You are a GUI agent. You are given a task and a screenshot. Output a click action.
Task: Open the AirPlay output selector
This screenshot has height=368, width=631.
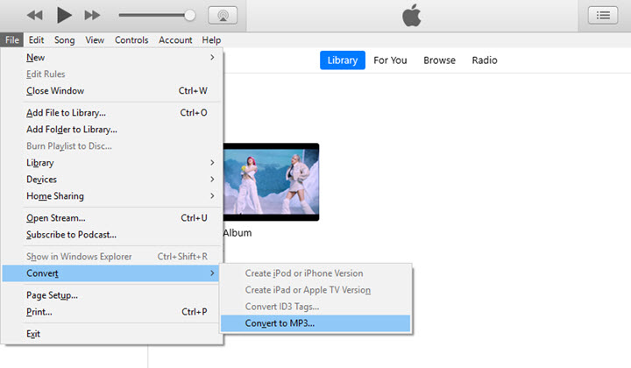pos(223,15)
